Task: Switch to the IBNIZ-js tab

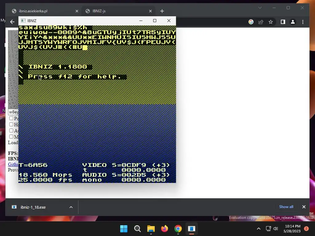Action: pyautogui.click(x=118, y=11)
